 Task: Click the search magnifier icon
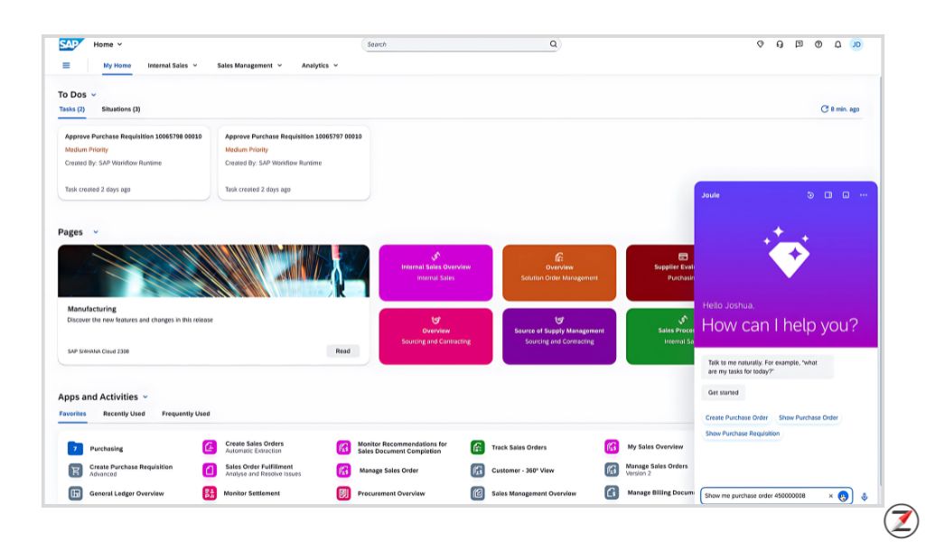tap(554, 44)
